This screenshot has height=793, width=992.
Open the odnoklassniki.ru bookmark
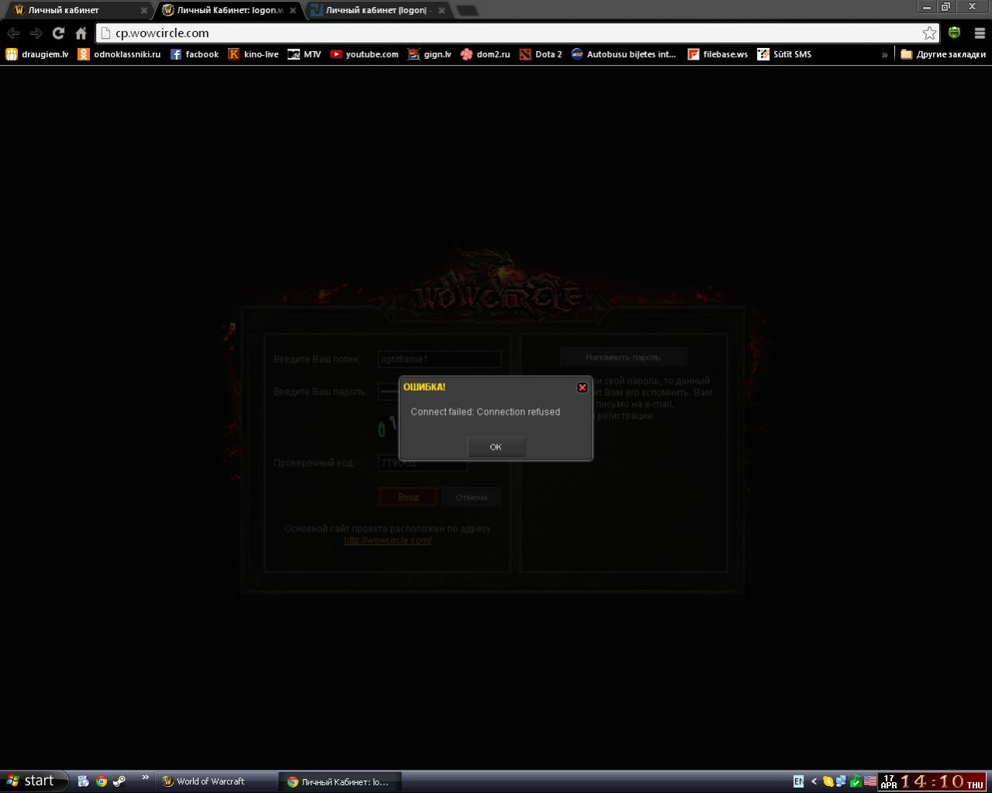(119, 54)
